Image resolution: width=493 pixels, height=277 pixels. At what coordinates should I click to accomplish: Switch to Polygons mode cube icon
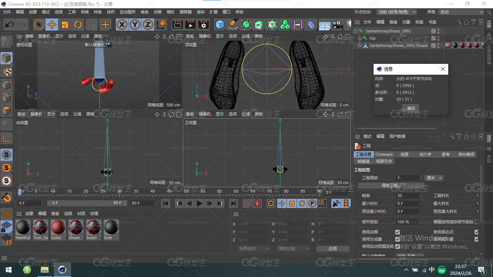(x=6, y=111)
